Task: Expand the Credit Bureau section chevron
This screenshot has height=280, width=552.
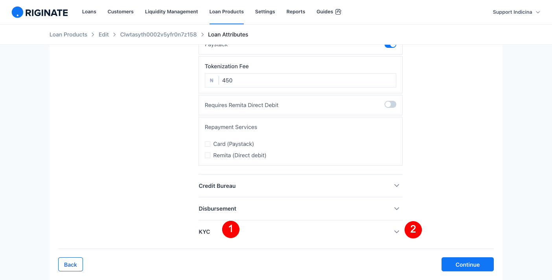Action: pos(397,185)
